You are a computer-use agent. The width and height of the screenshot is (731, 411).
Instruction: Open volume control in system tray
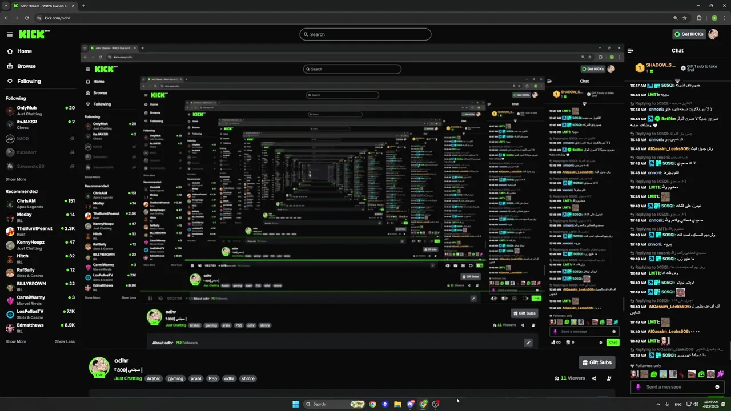click(696, 404)
